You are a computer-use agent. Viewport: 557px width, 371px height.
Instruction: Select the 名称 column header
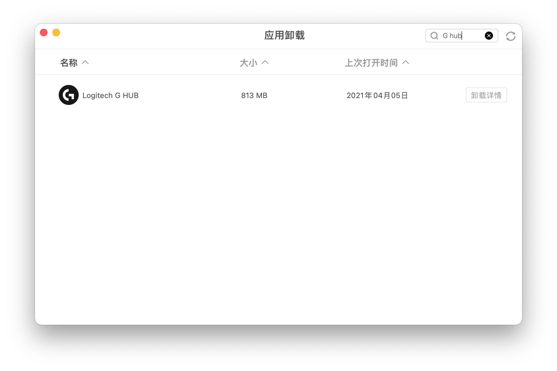tap(69, 62)
